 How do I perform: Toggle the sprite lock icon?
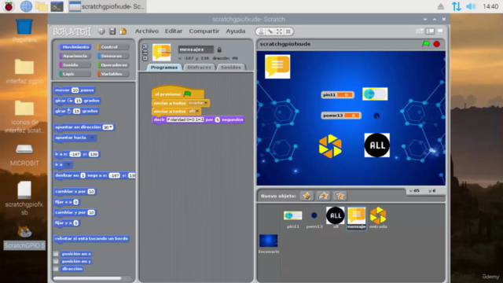click(219, 50)
